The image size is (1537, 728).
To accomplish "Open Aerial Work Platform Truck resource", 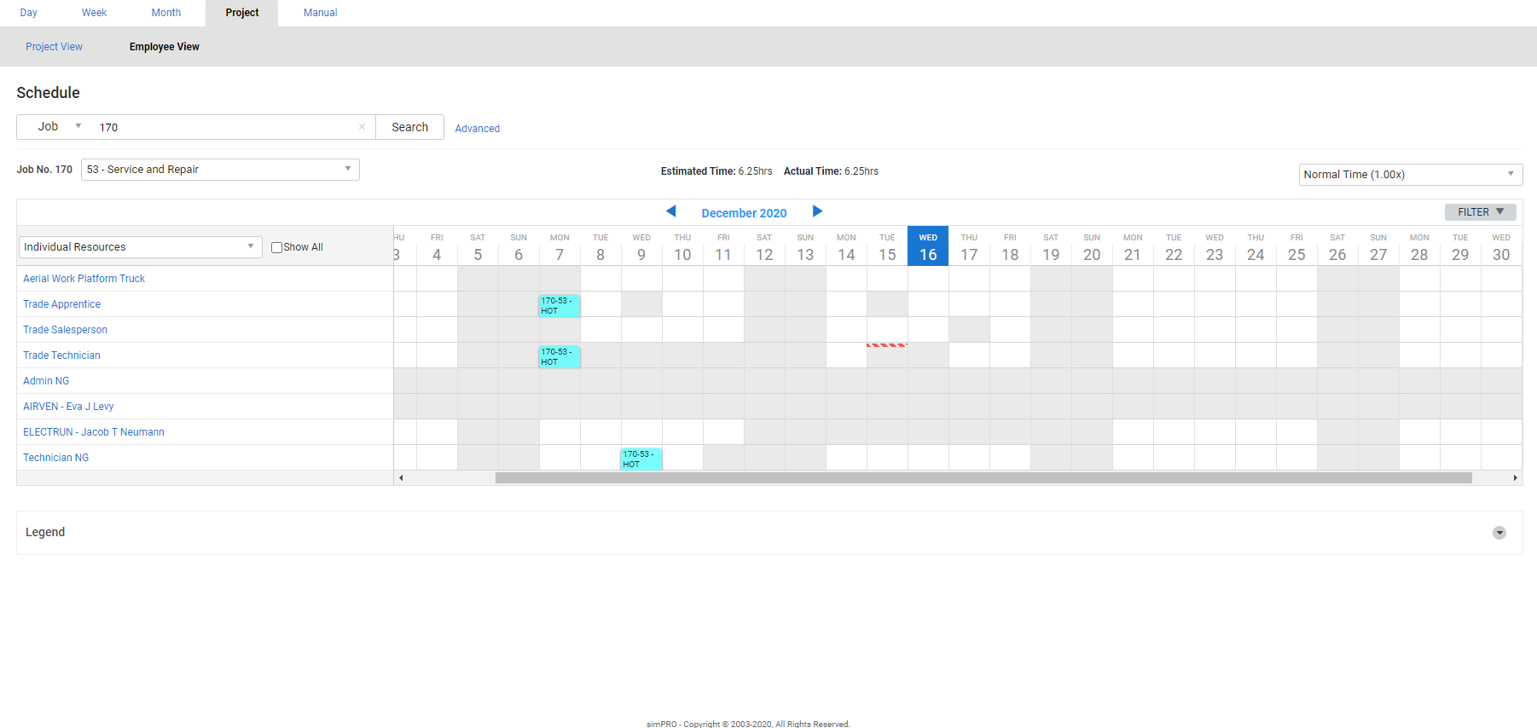I will pos(84,279).
